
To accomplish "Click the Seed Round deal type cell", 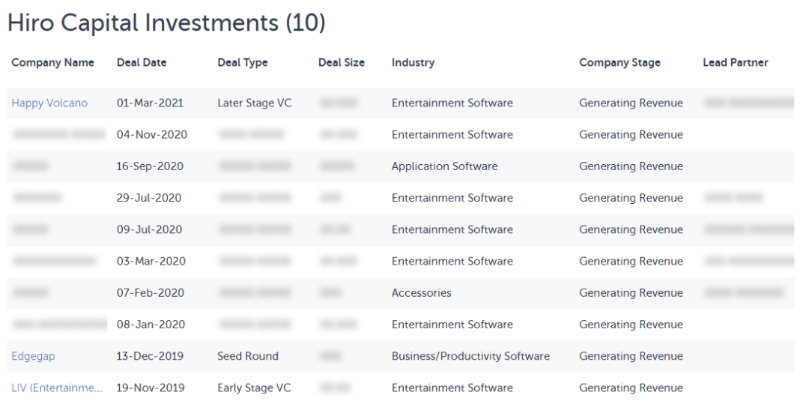I will pos(248,357).
